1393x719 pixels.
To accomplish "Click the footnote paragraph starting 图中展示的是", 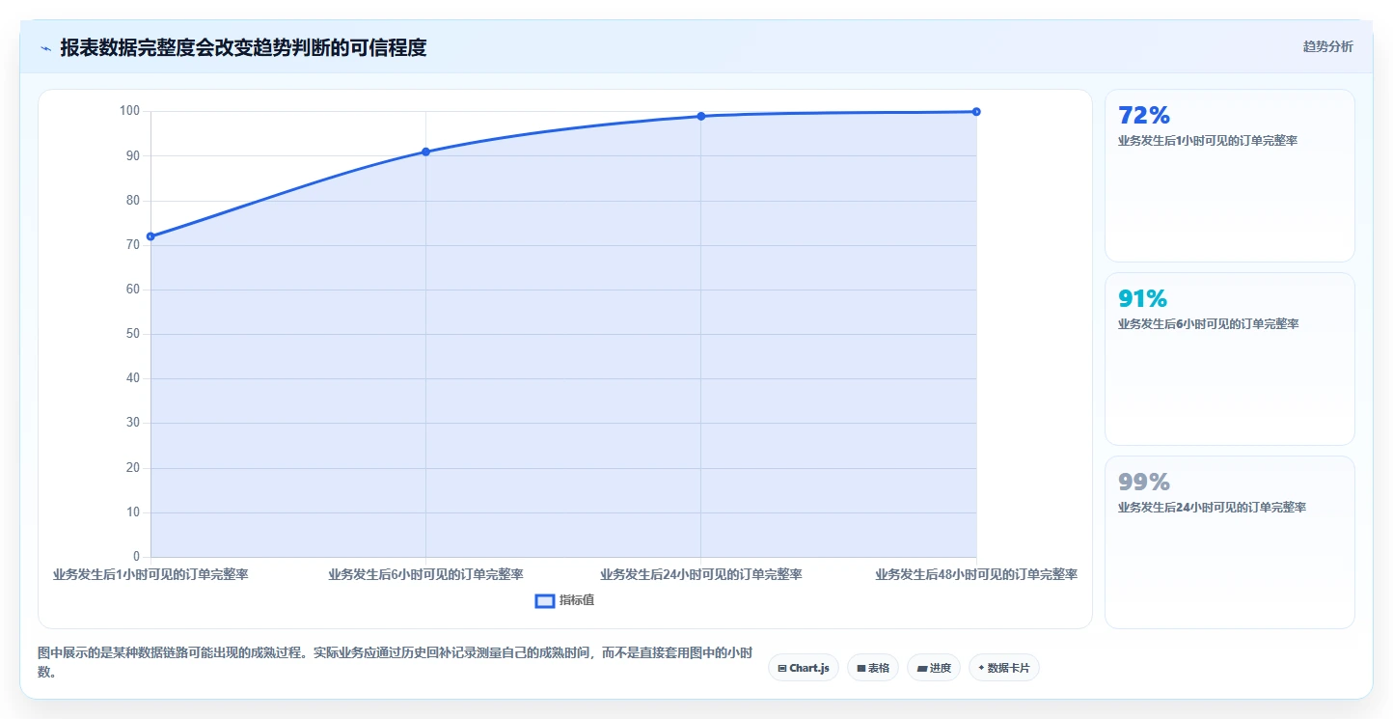I will (x=395, y=662).
